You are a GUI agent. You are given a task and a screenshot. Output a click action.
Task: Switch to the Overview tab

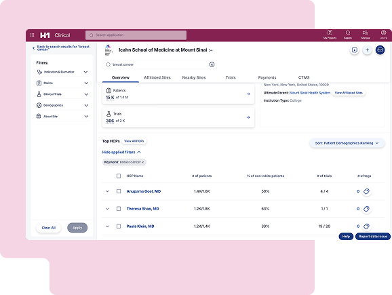point(121,77)
